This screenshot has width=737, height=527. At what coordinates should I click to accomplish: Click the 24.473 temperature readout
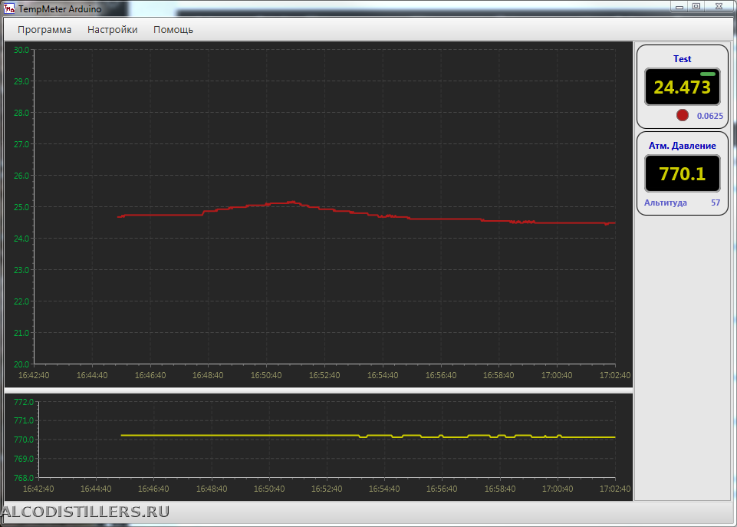tap(682, 87)
